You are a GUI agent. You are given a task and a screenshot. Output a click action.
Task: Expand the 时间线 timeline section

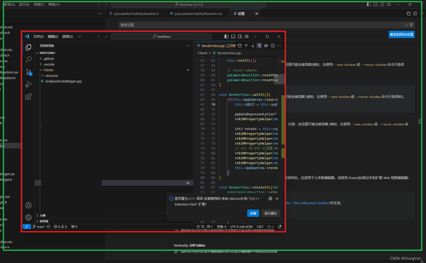[x=42, y=221]
